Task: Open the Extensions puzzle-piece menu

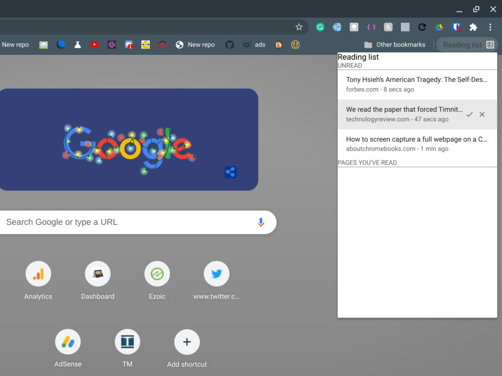Action: click(473, 27)
